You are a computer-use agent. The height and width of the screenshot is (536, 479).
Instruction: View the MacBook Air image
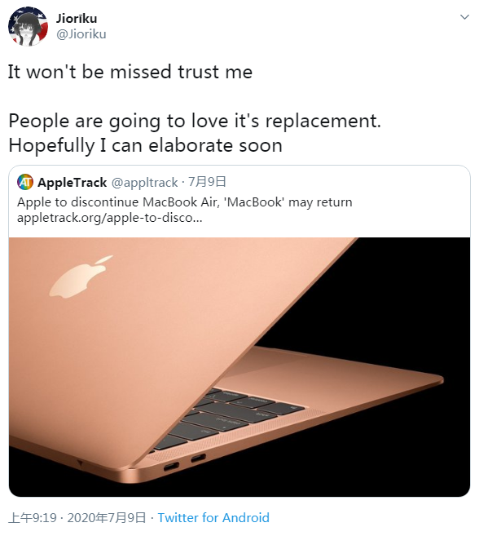pyautogui.click(x=239, y=367)
